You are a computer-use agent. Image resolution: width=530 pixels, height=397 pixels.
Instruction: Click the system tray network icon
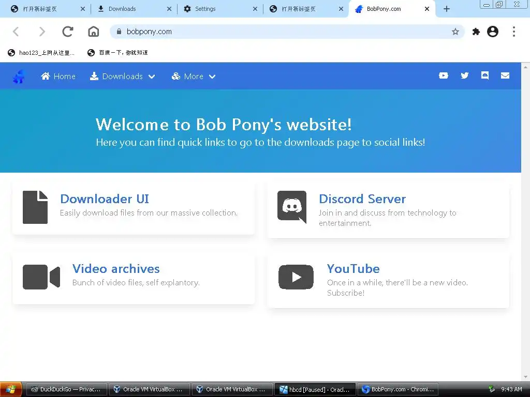pyautogui.click(x=492, y=389)
